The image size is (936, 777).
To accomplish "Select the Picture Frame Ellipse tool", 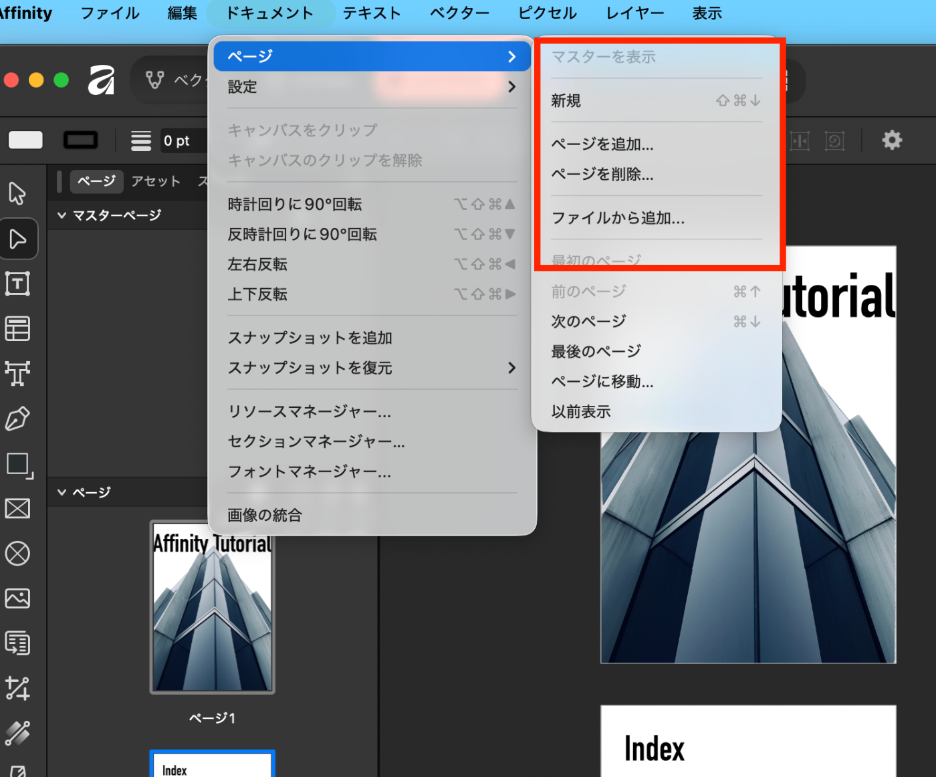I will (x=17, y=554).
